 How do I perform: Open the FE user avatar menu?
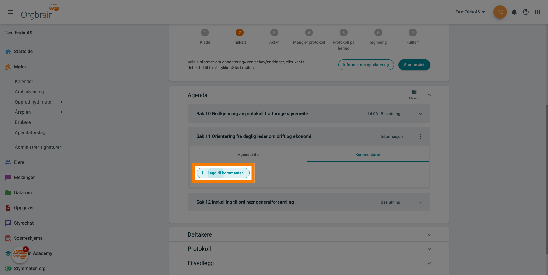500,12
